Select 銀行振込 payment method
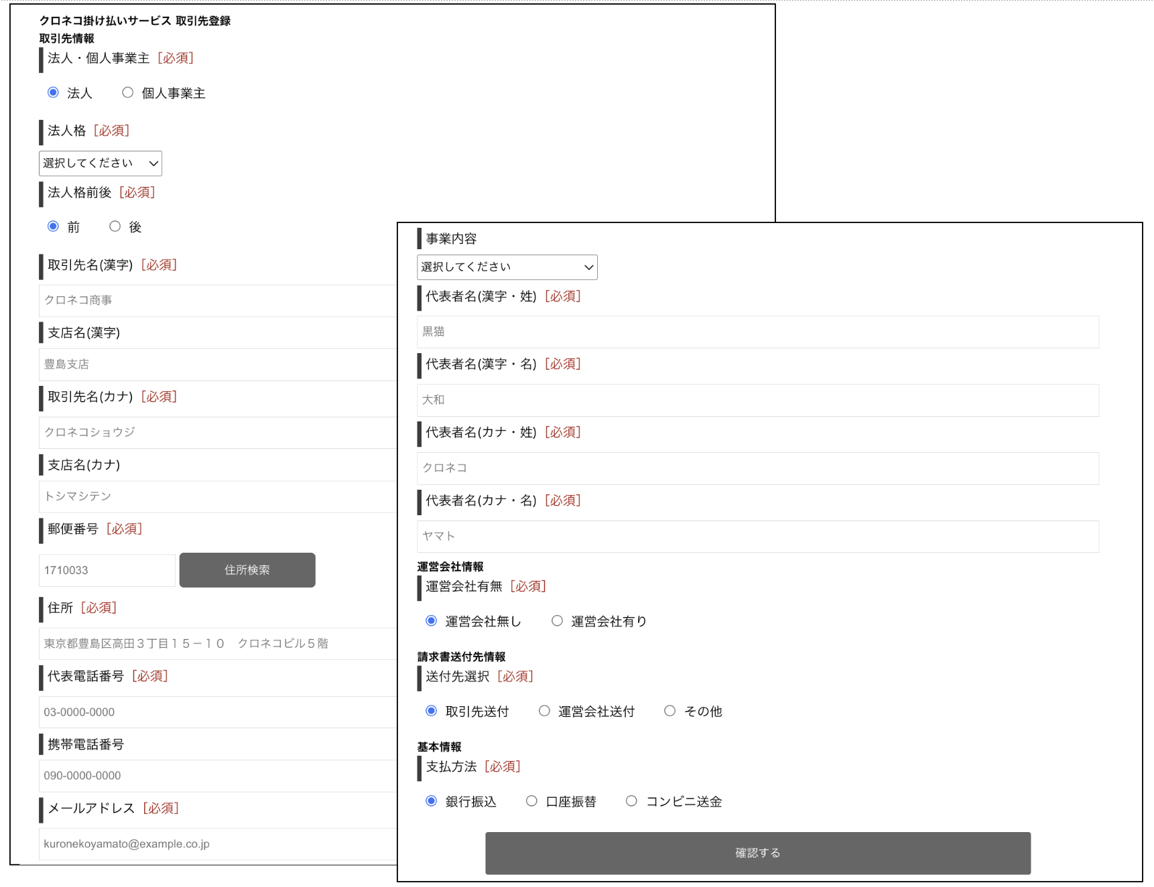The height and width of the screenshot is (887, 1154). (x=432, y=801)
